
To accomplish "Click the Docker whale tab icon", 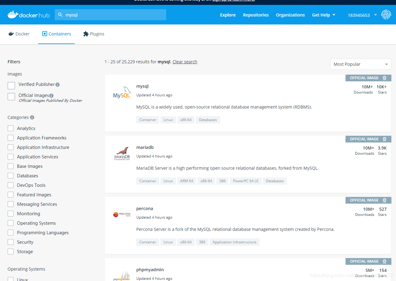I will [x=11, y=34].
